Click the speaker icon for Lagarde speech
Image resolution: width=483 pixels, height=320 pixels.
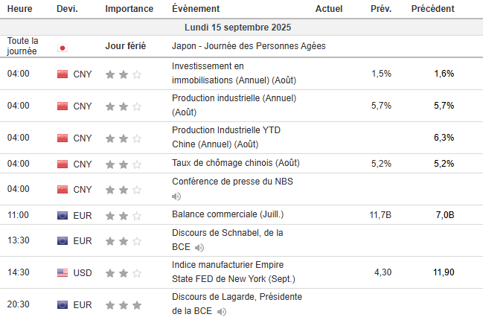click(221, 312)
